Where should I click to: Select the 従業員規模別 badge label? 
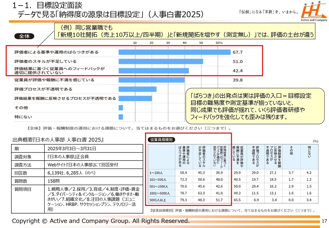coord(161,140)
